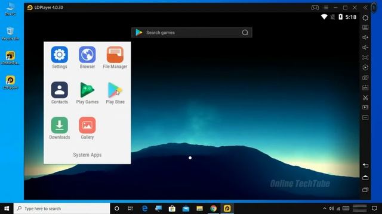The image size is (382, 214).
Task: Open Microsoft Store from the taskbar
Action: point(172,209)
